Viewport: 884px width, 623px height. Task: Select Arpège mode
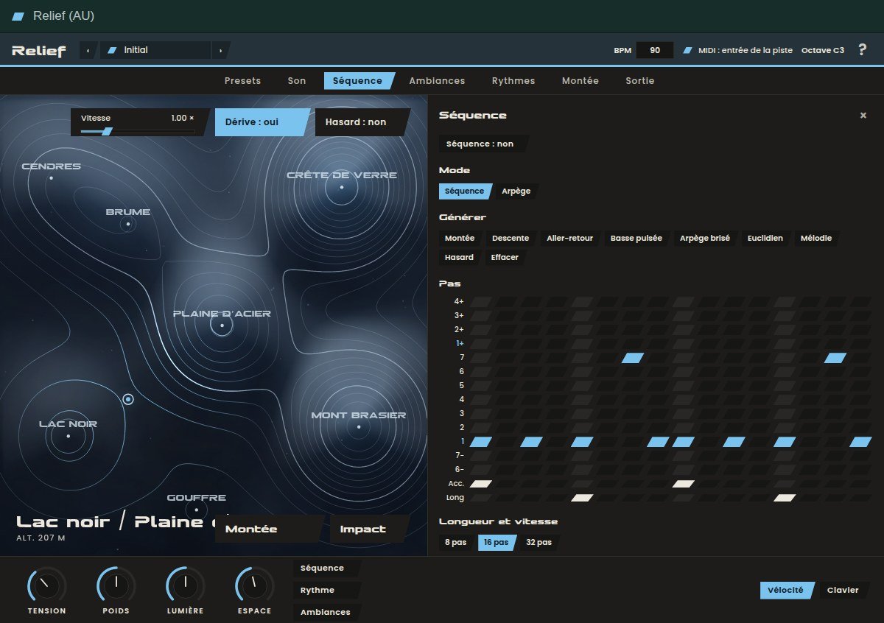pyautogui.click(x=516, y=191)
